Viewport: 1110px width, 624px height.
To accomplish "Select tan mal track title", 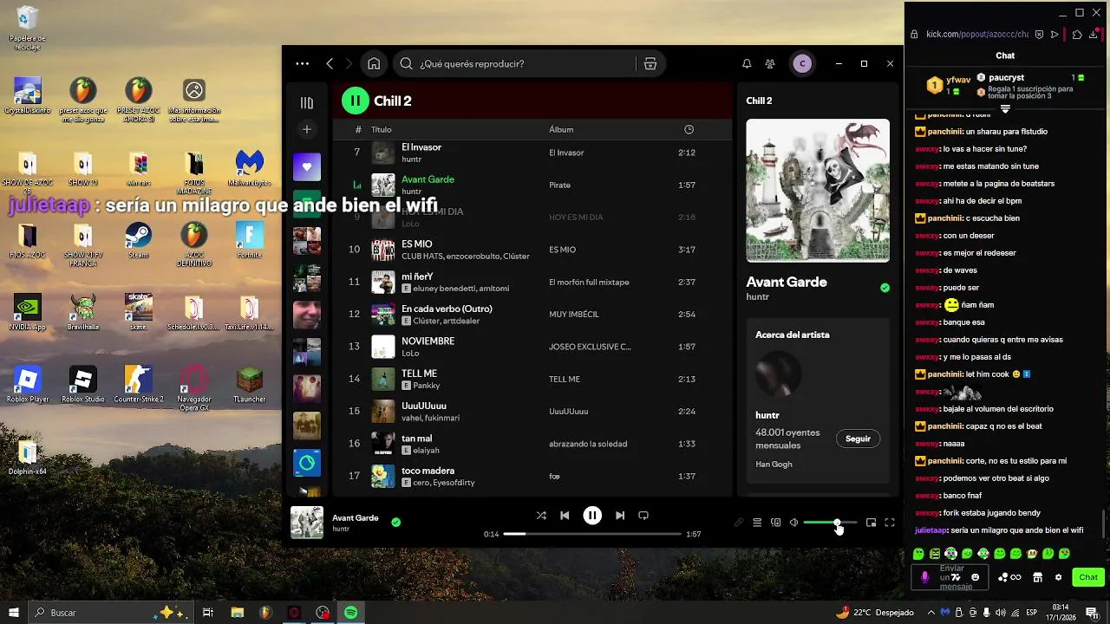I will [x=416, y=439].
